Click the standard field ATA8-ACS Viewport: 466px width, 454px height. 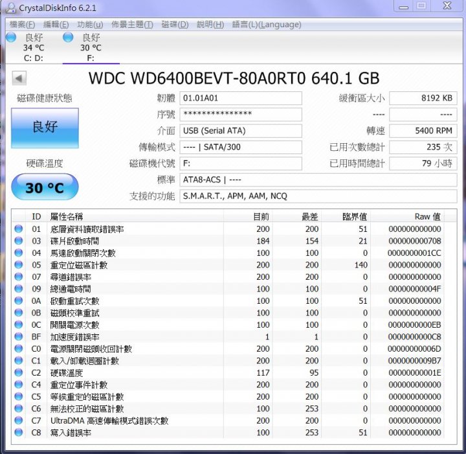tap(318, 180)
